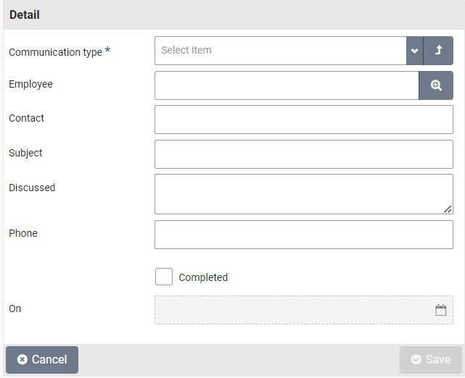Expand the Communication type chevron arrow
The width and height of the screenshot is (465, 378).
point(414,51)
